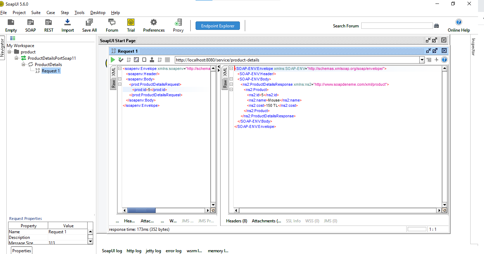Switch to the Properties tab at bottom left
484x254 pixels.
click(x=21, y=250)
